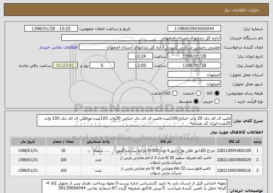Click the شهر محل تحویل field
The height and width of the screenshot is (193, 273).
[194, 84]
